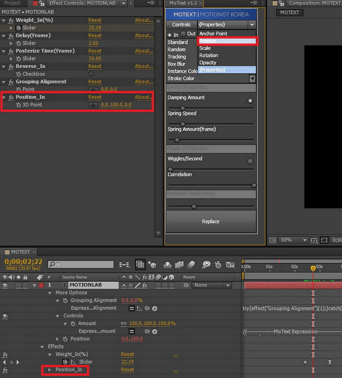
Task: Click the stopwatch next to Checkbox property
Action: tap(18, 74)
